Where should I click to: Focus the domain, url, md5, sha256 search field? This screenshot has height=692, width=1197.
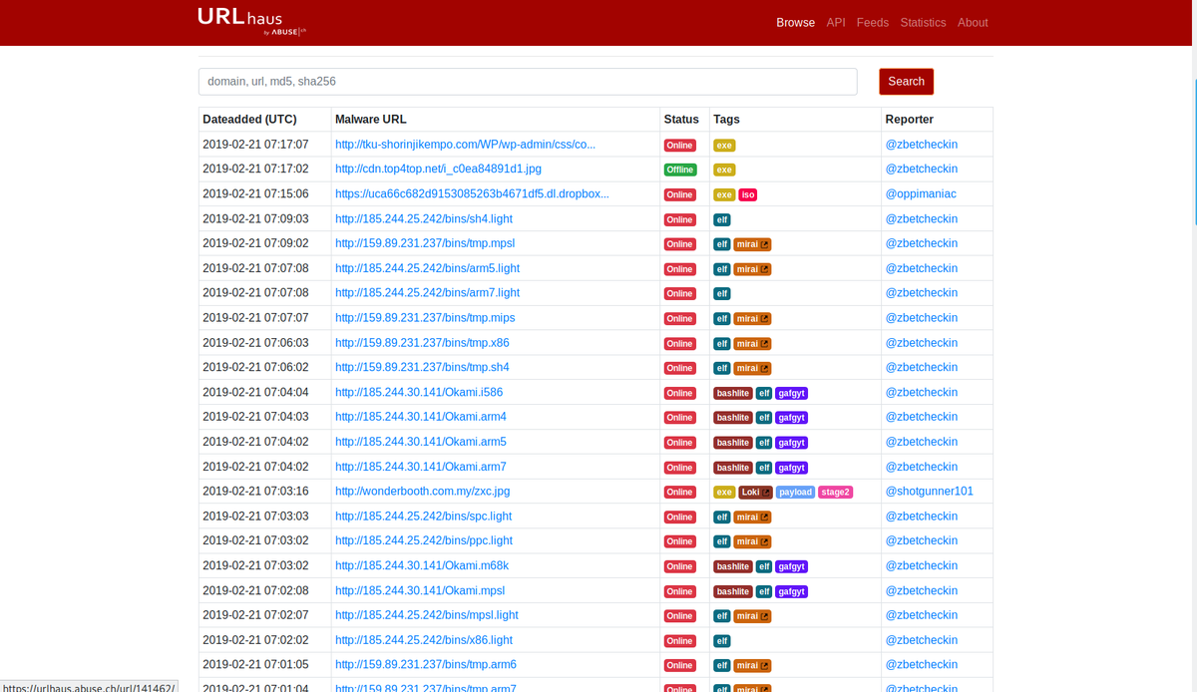(528, 82)
